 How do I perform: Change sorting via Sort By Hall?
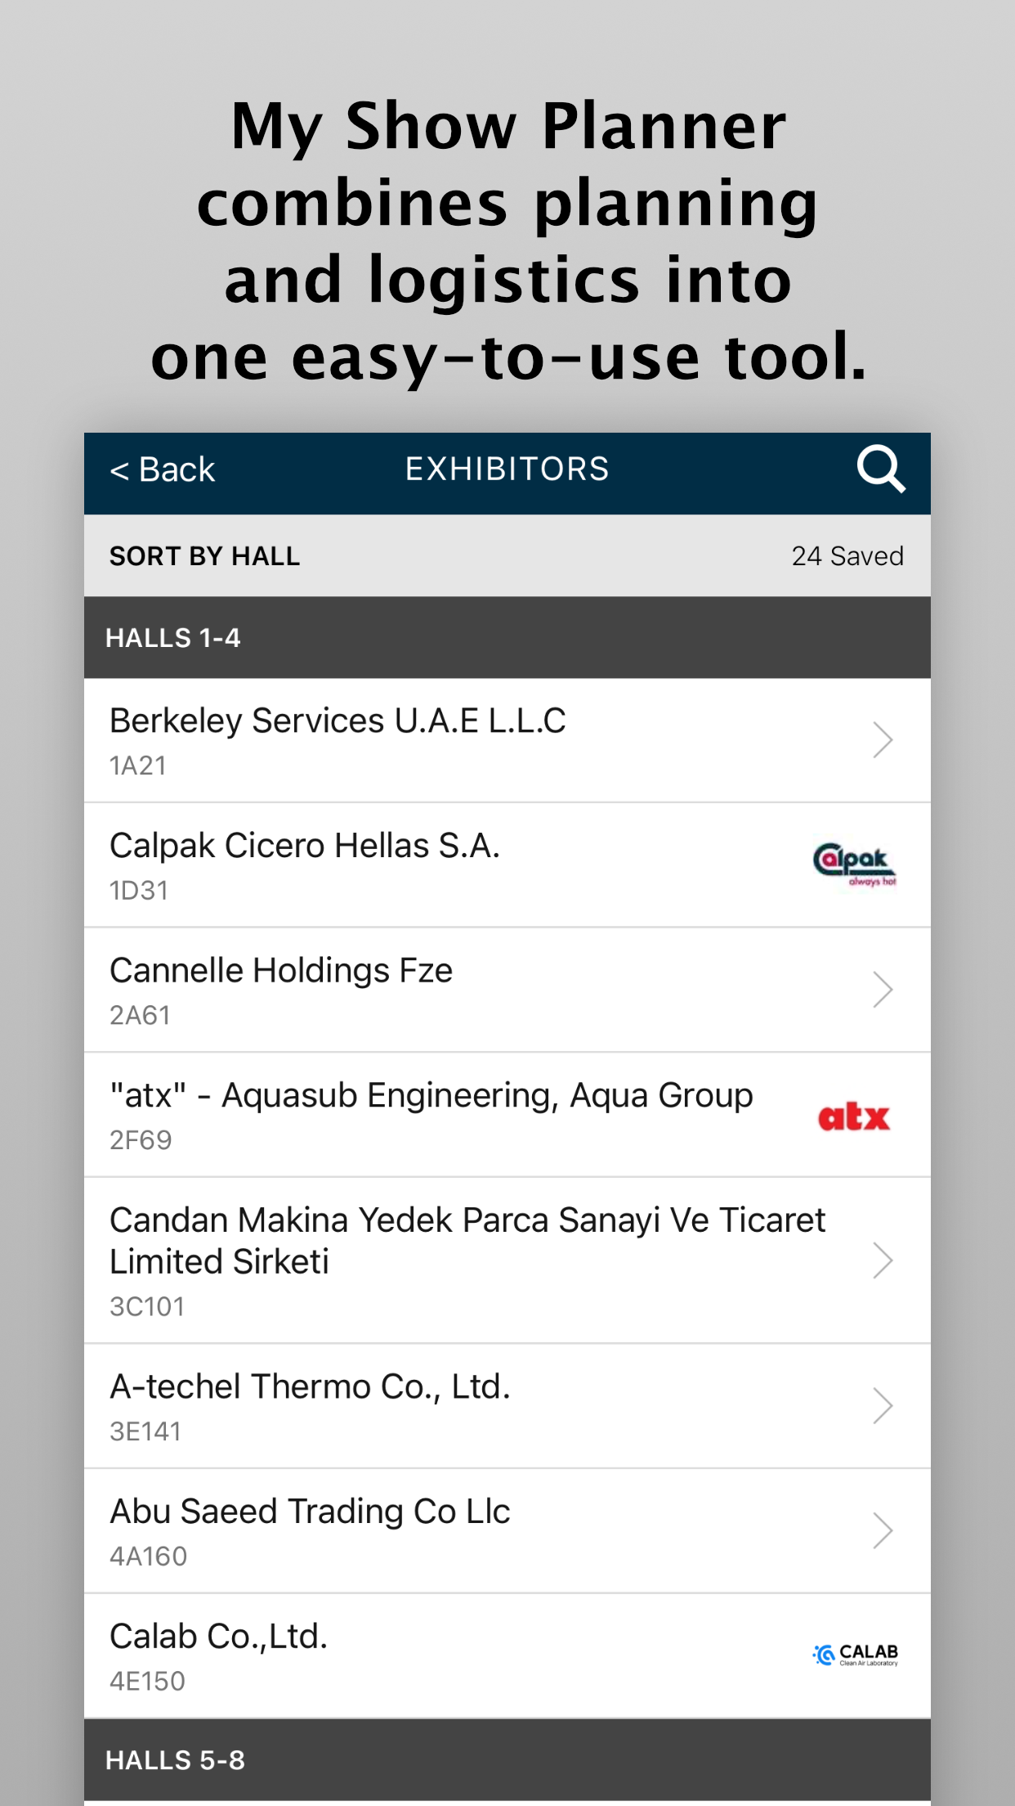click(x=205, y=556)
